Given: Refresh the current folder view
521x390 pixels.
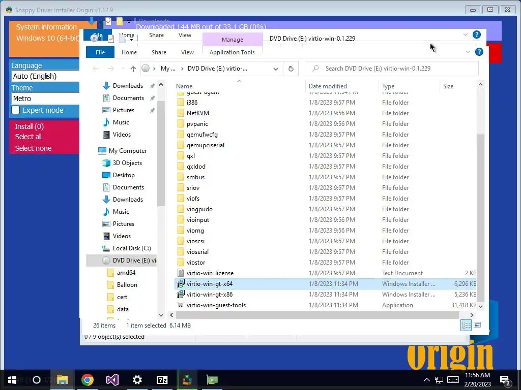Looking at the screenshot, I should point(291,69).
